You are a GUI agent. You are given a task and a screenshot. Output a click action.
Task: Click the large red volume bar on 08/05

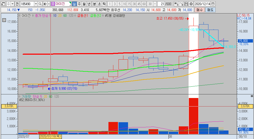click(x=193, y=116)
